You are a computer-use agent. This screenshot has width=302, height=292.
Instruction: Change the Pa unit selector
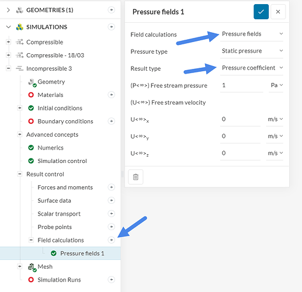tap(276, 85)
